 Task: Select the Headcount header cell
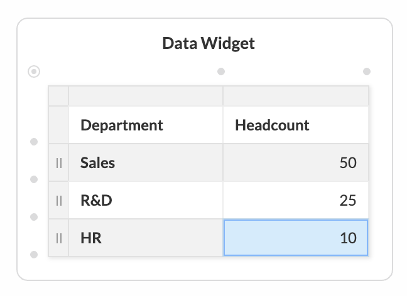[x=296, y=125]
